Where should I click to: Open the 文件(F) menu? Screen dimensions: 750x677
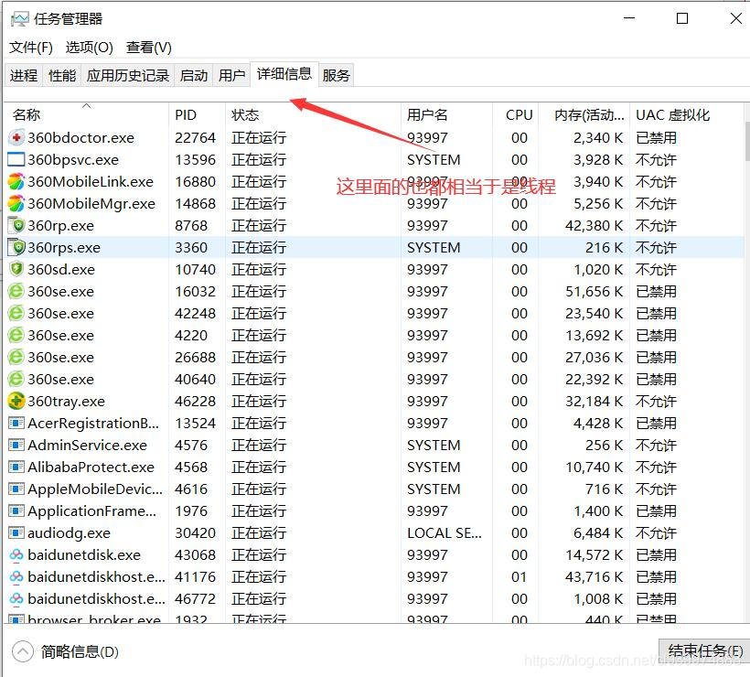click(x=31, y=48)
